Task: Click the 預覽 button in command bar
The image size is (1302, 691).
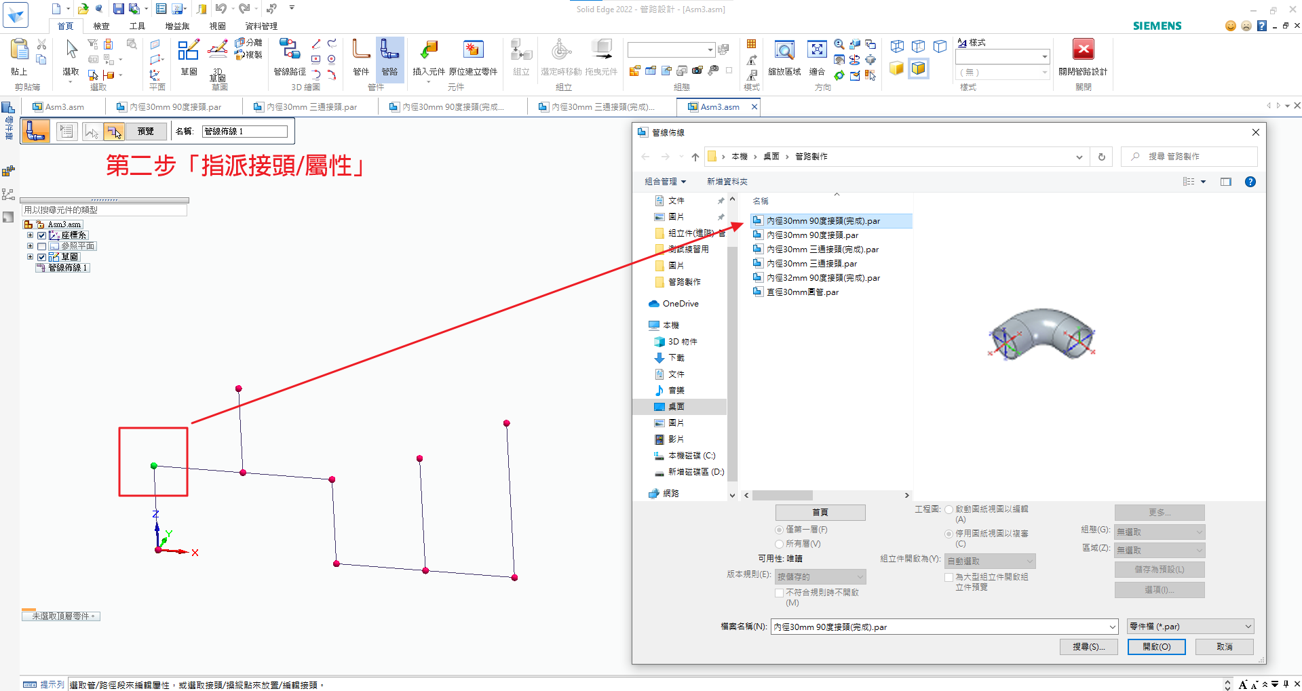Action: point(145,131)
